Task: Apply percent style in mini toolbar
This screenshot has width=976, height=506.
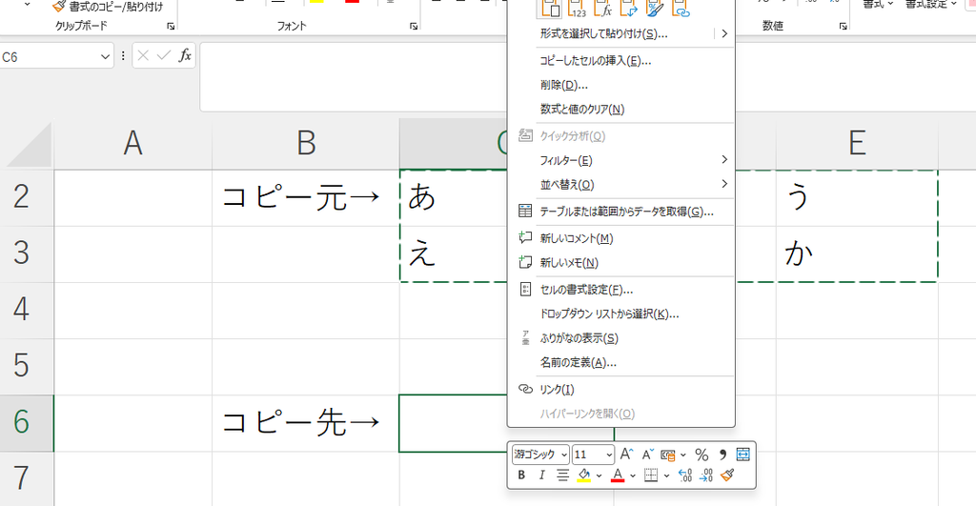Action: [x=701, y=455]
